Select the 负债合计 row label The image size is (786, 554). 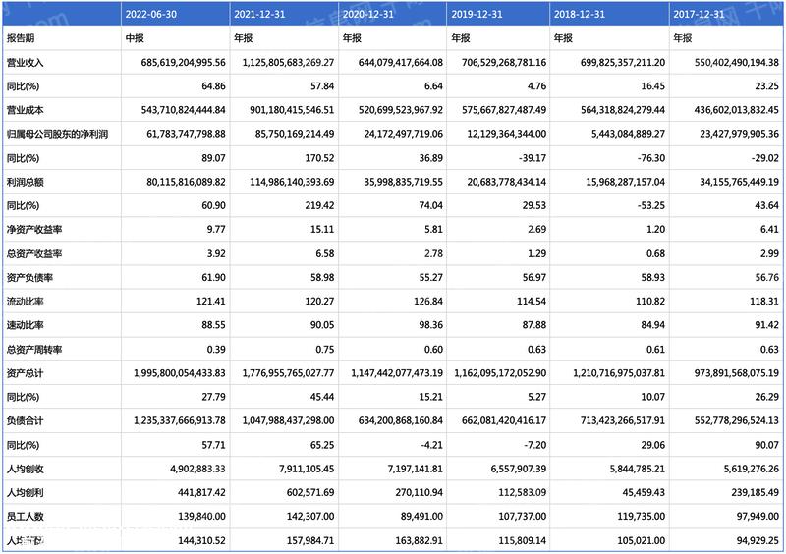click(26, 421)
